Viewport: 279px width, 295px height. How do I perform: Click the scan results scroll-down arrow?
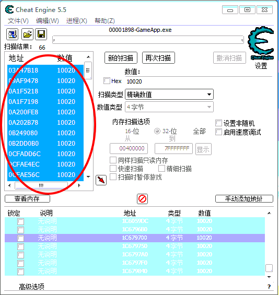tap(88, 176)
